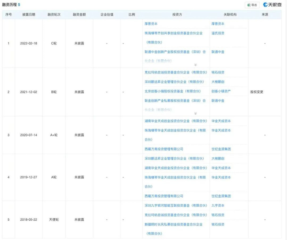Click 未披露 in the C轮 row
Image resolution: width=287 pixels, height=240 pixels.
point(79,43)
